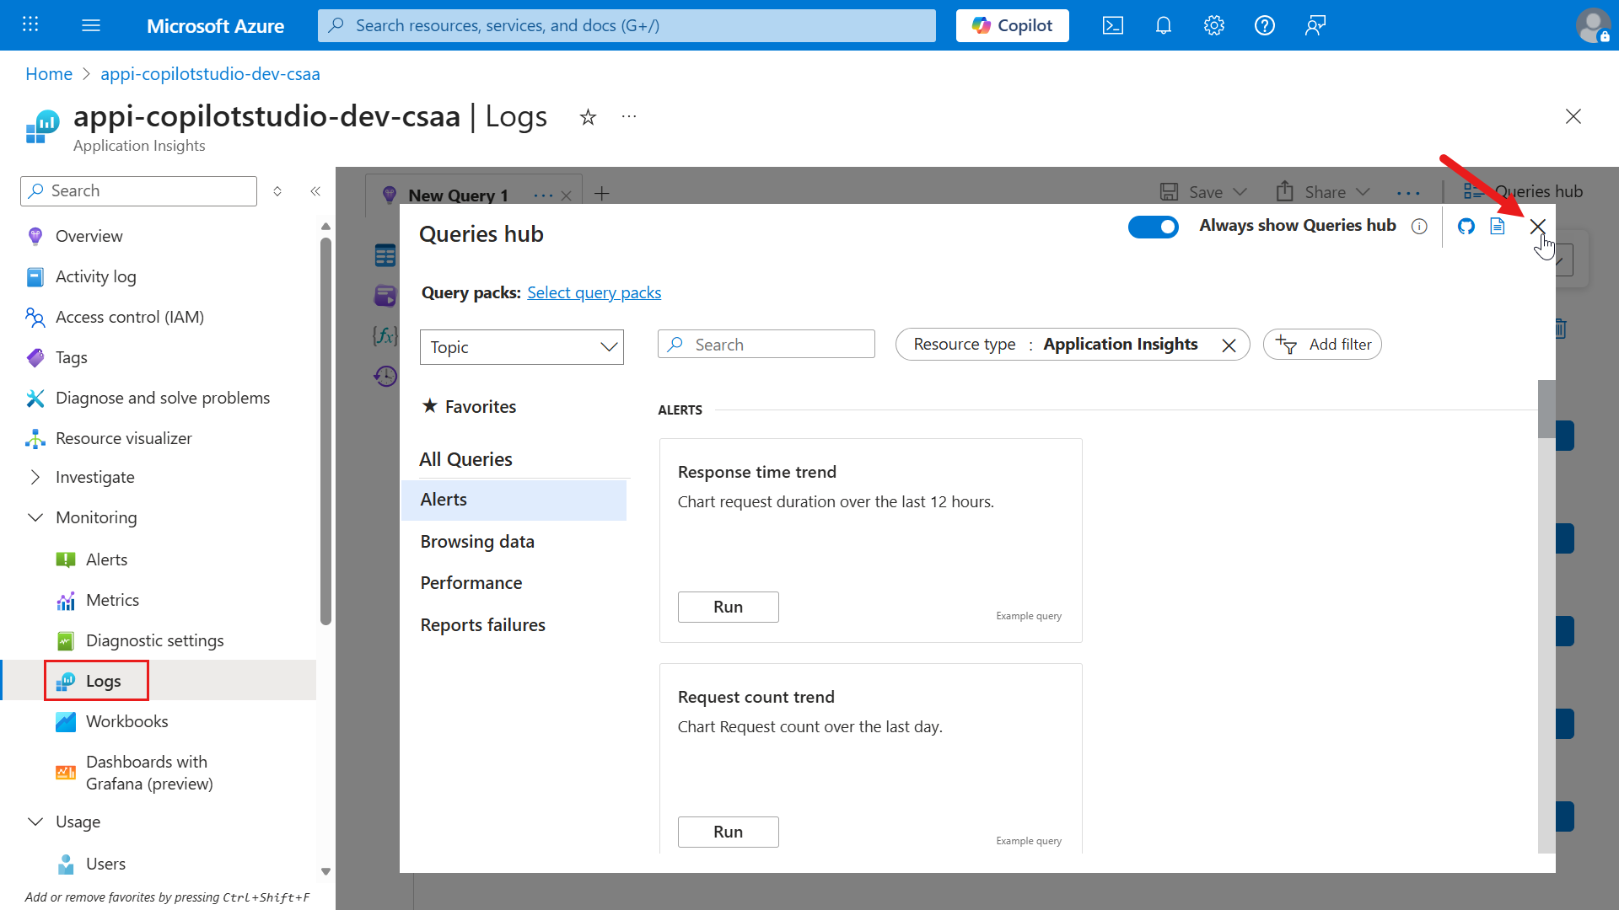Viewport: 1619px width, 910px height.
Task: Select Browsing data in All Queries
Action: [477, 542]
